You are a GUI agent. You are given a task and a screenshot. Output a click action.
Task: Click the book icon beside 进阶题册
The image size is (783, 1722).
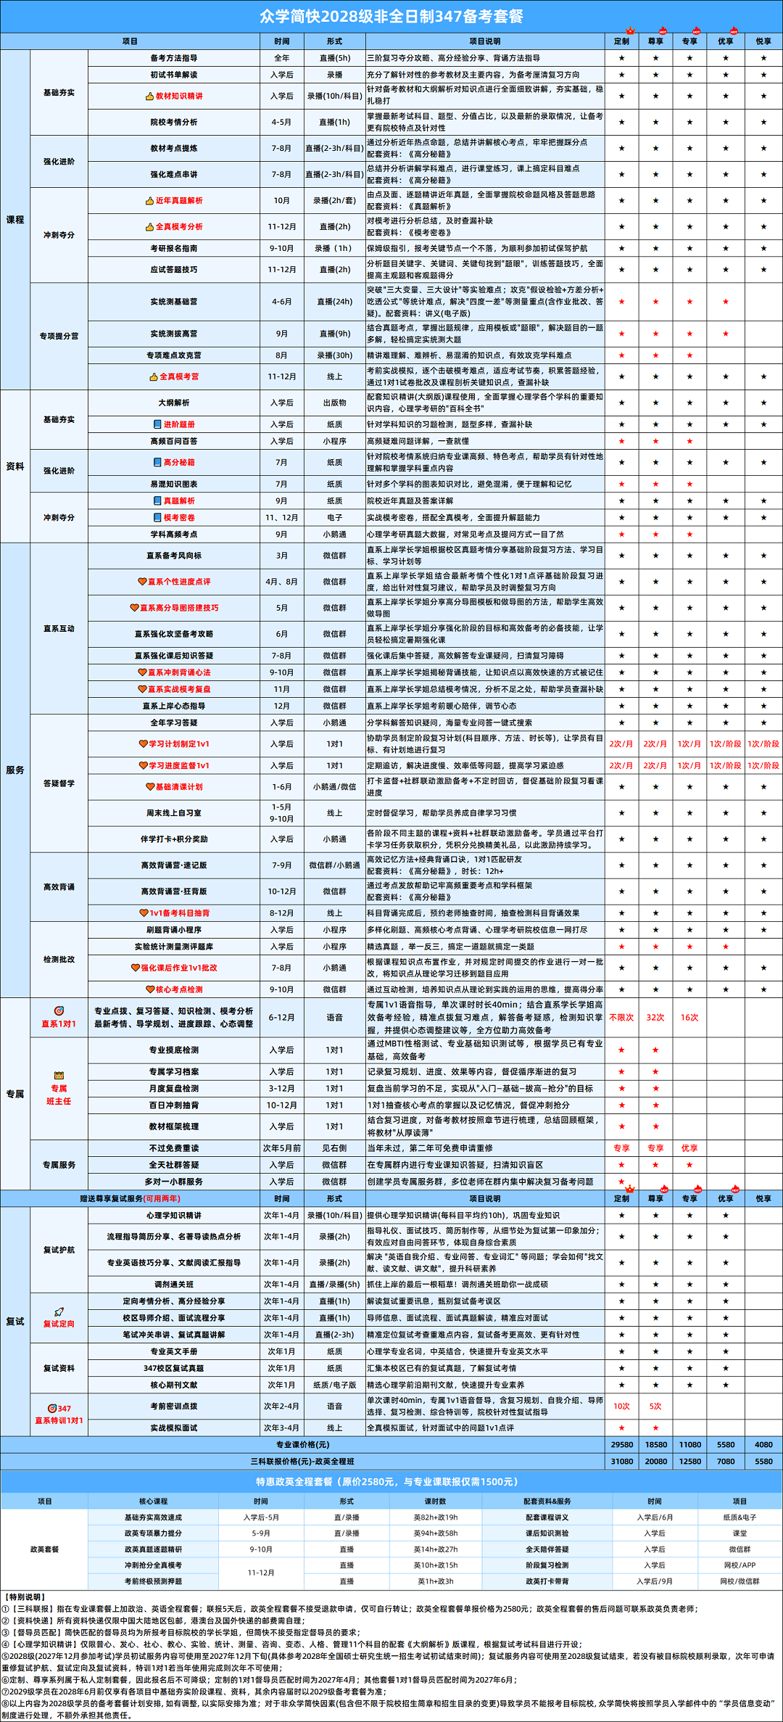(157, 424)
